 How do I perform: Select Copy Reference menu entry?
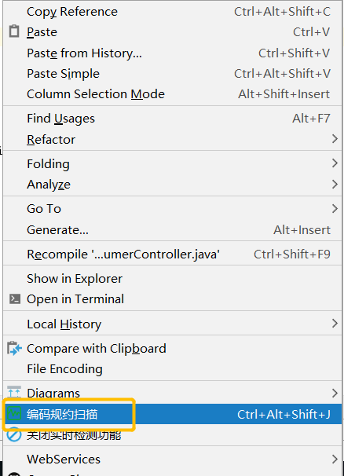click(x=172, y=12)
